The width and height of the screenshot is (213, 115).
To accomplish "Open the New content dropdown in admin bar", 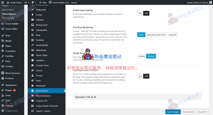I will (43, 2).
